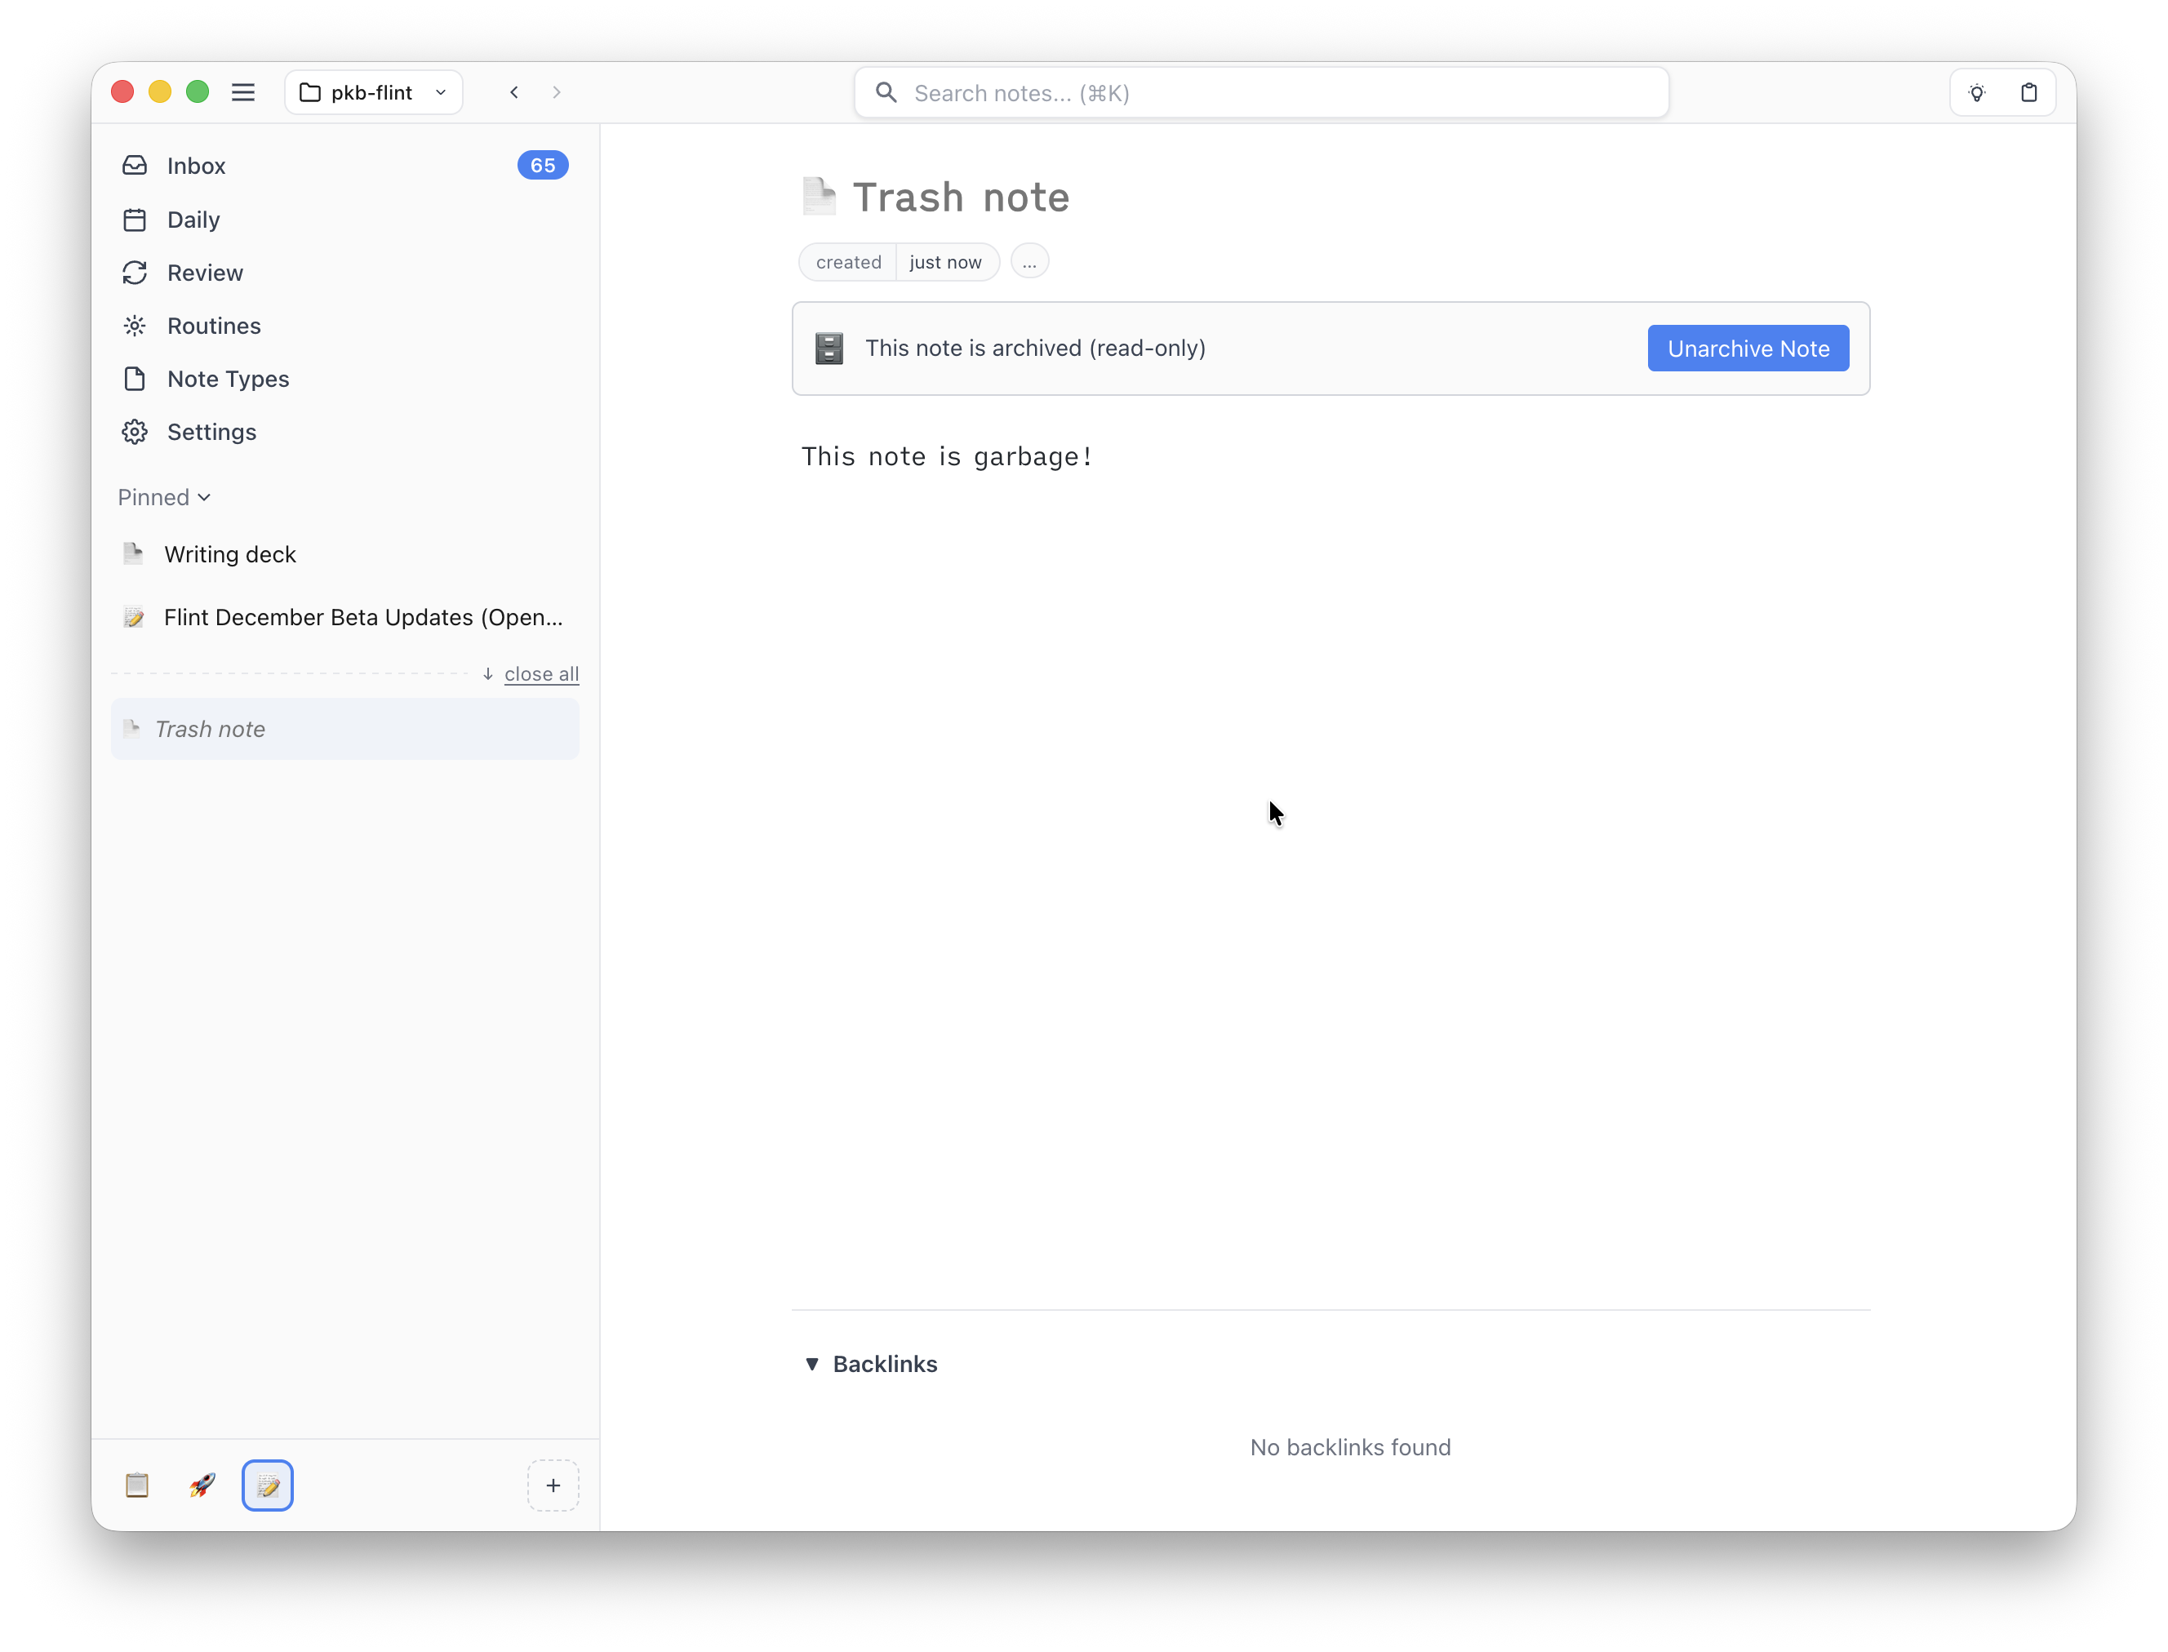Click the lightbulb icon in the top right
2168x1652 pixels.
tap(1976, 92)
